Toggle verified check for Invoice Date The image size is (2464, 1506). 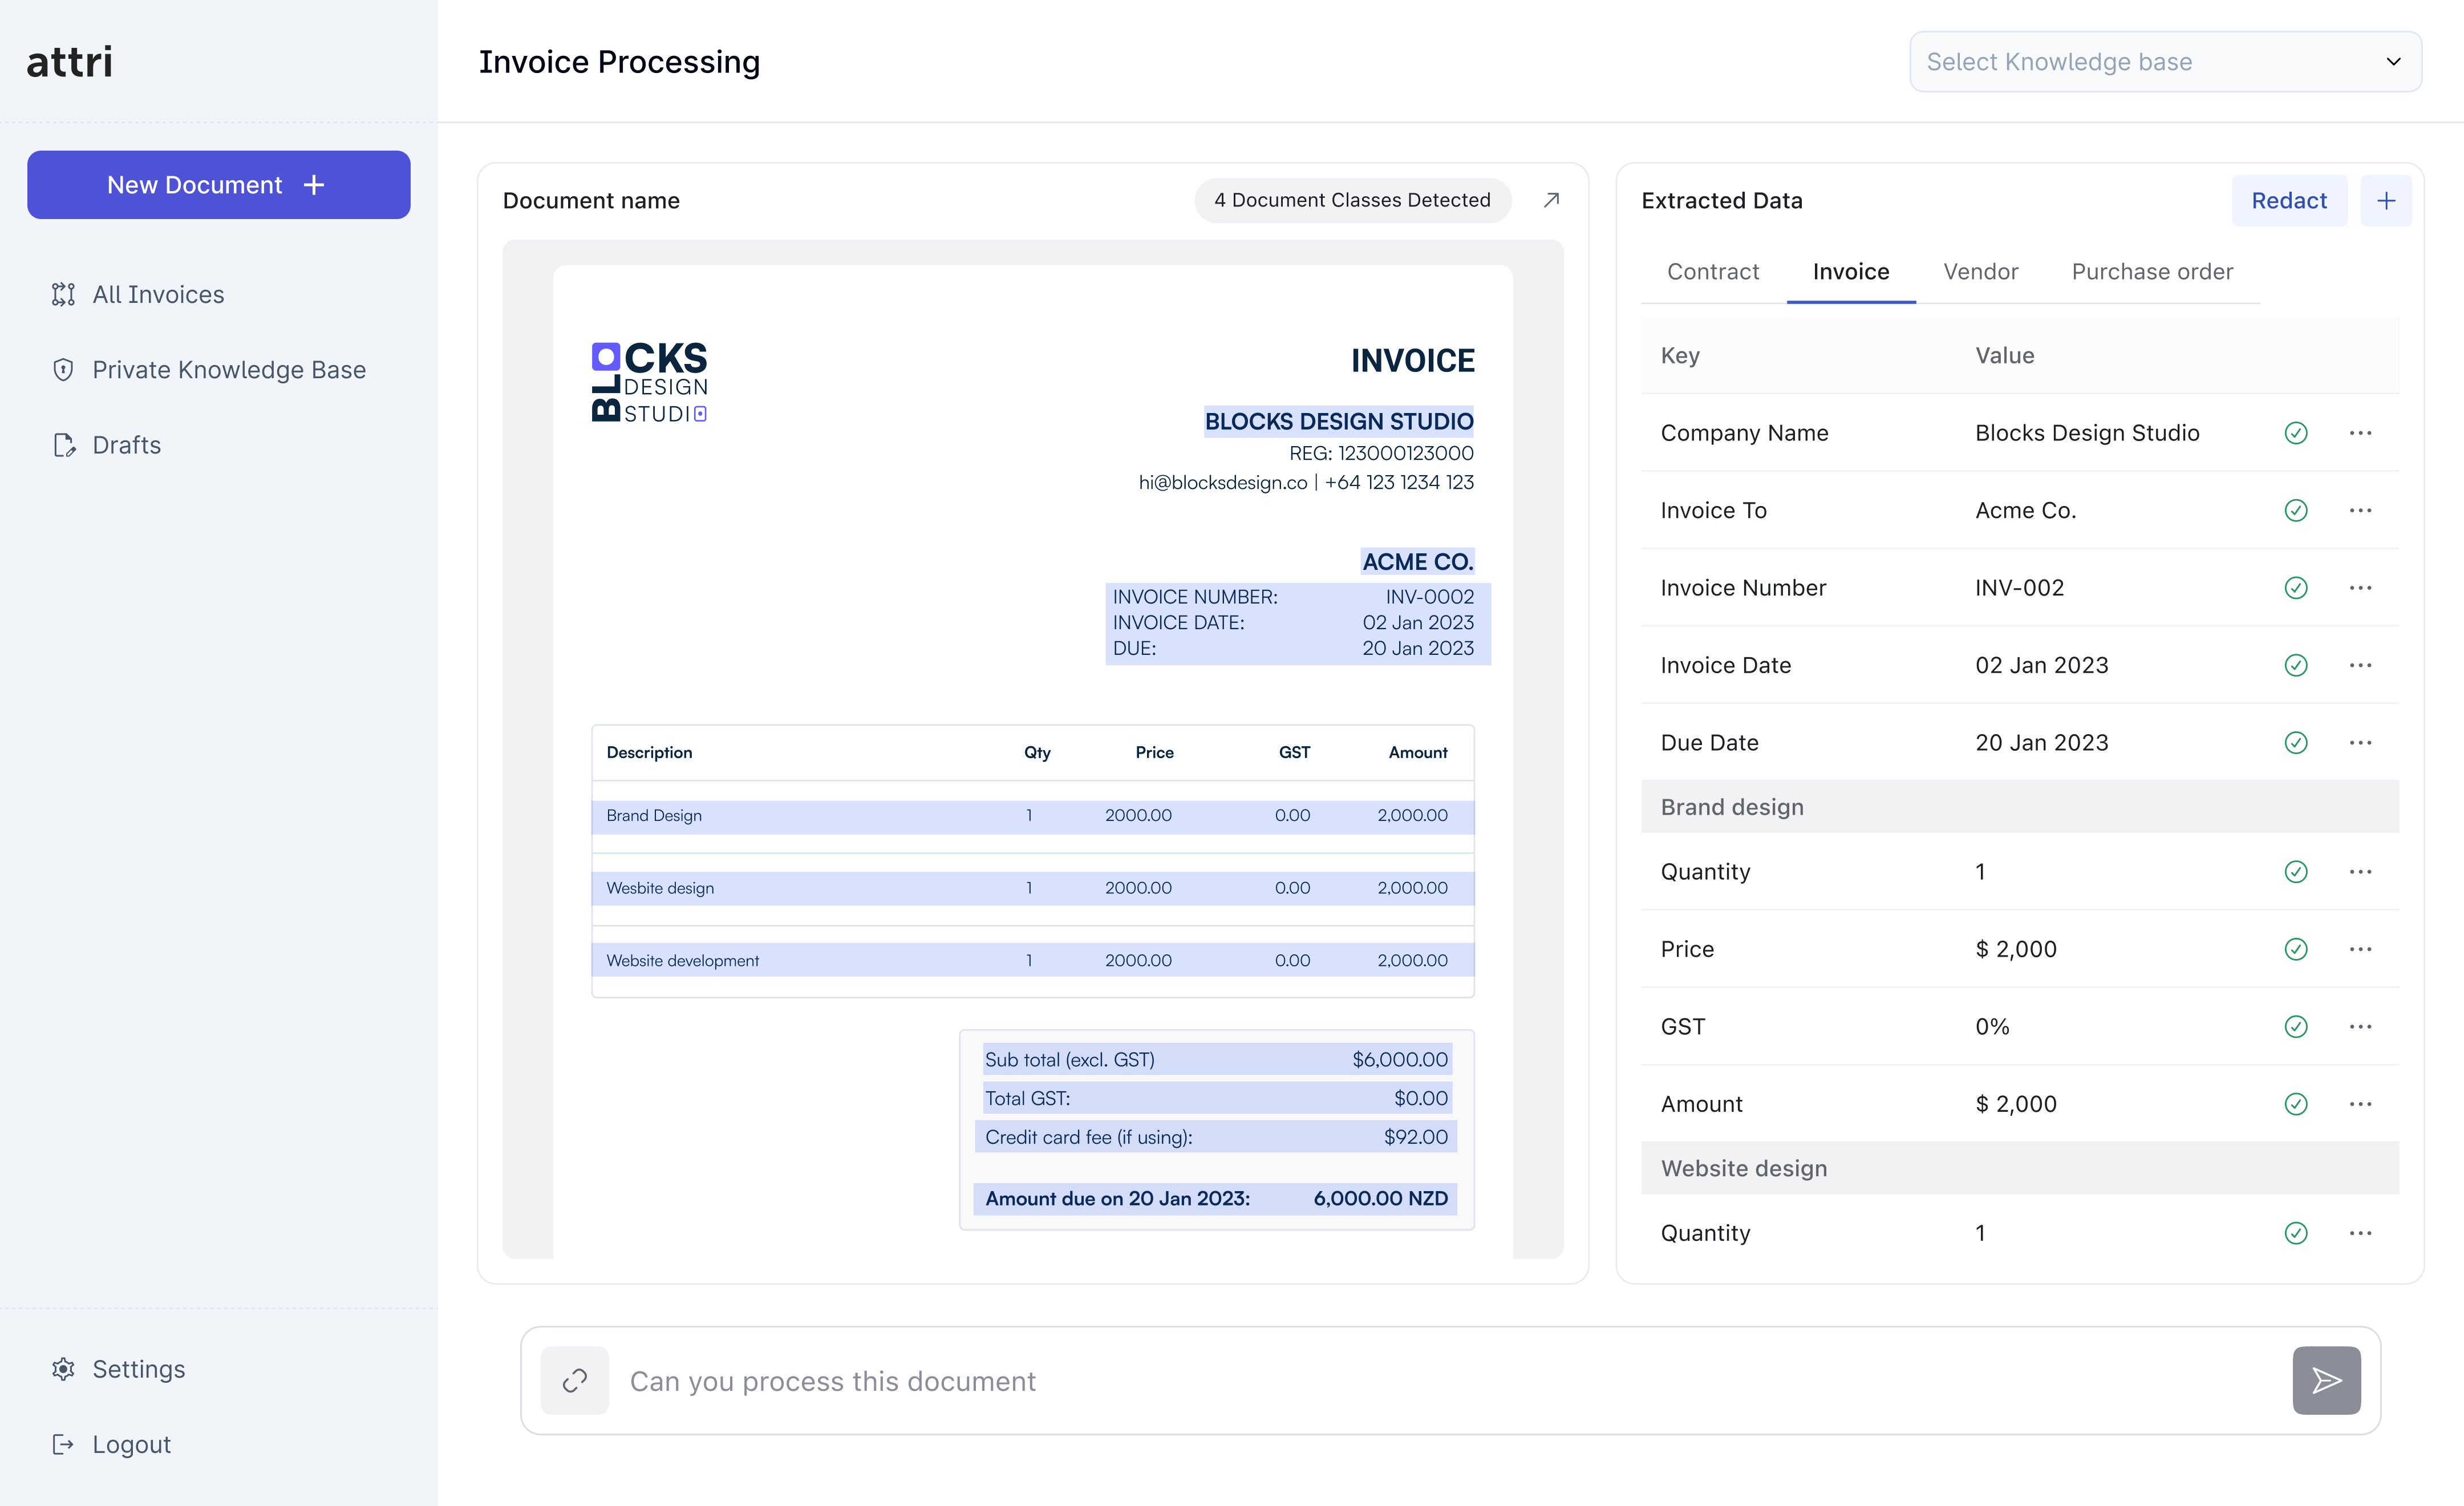tap(2296, 665)
